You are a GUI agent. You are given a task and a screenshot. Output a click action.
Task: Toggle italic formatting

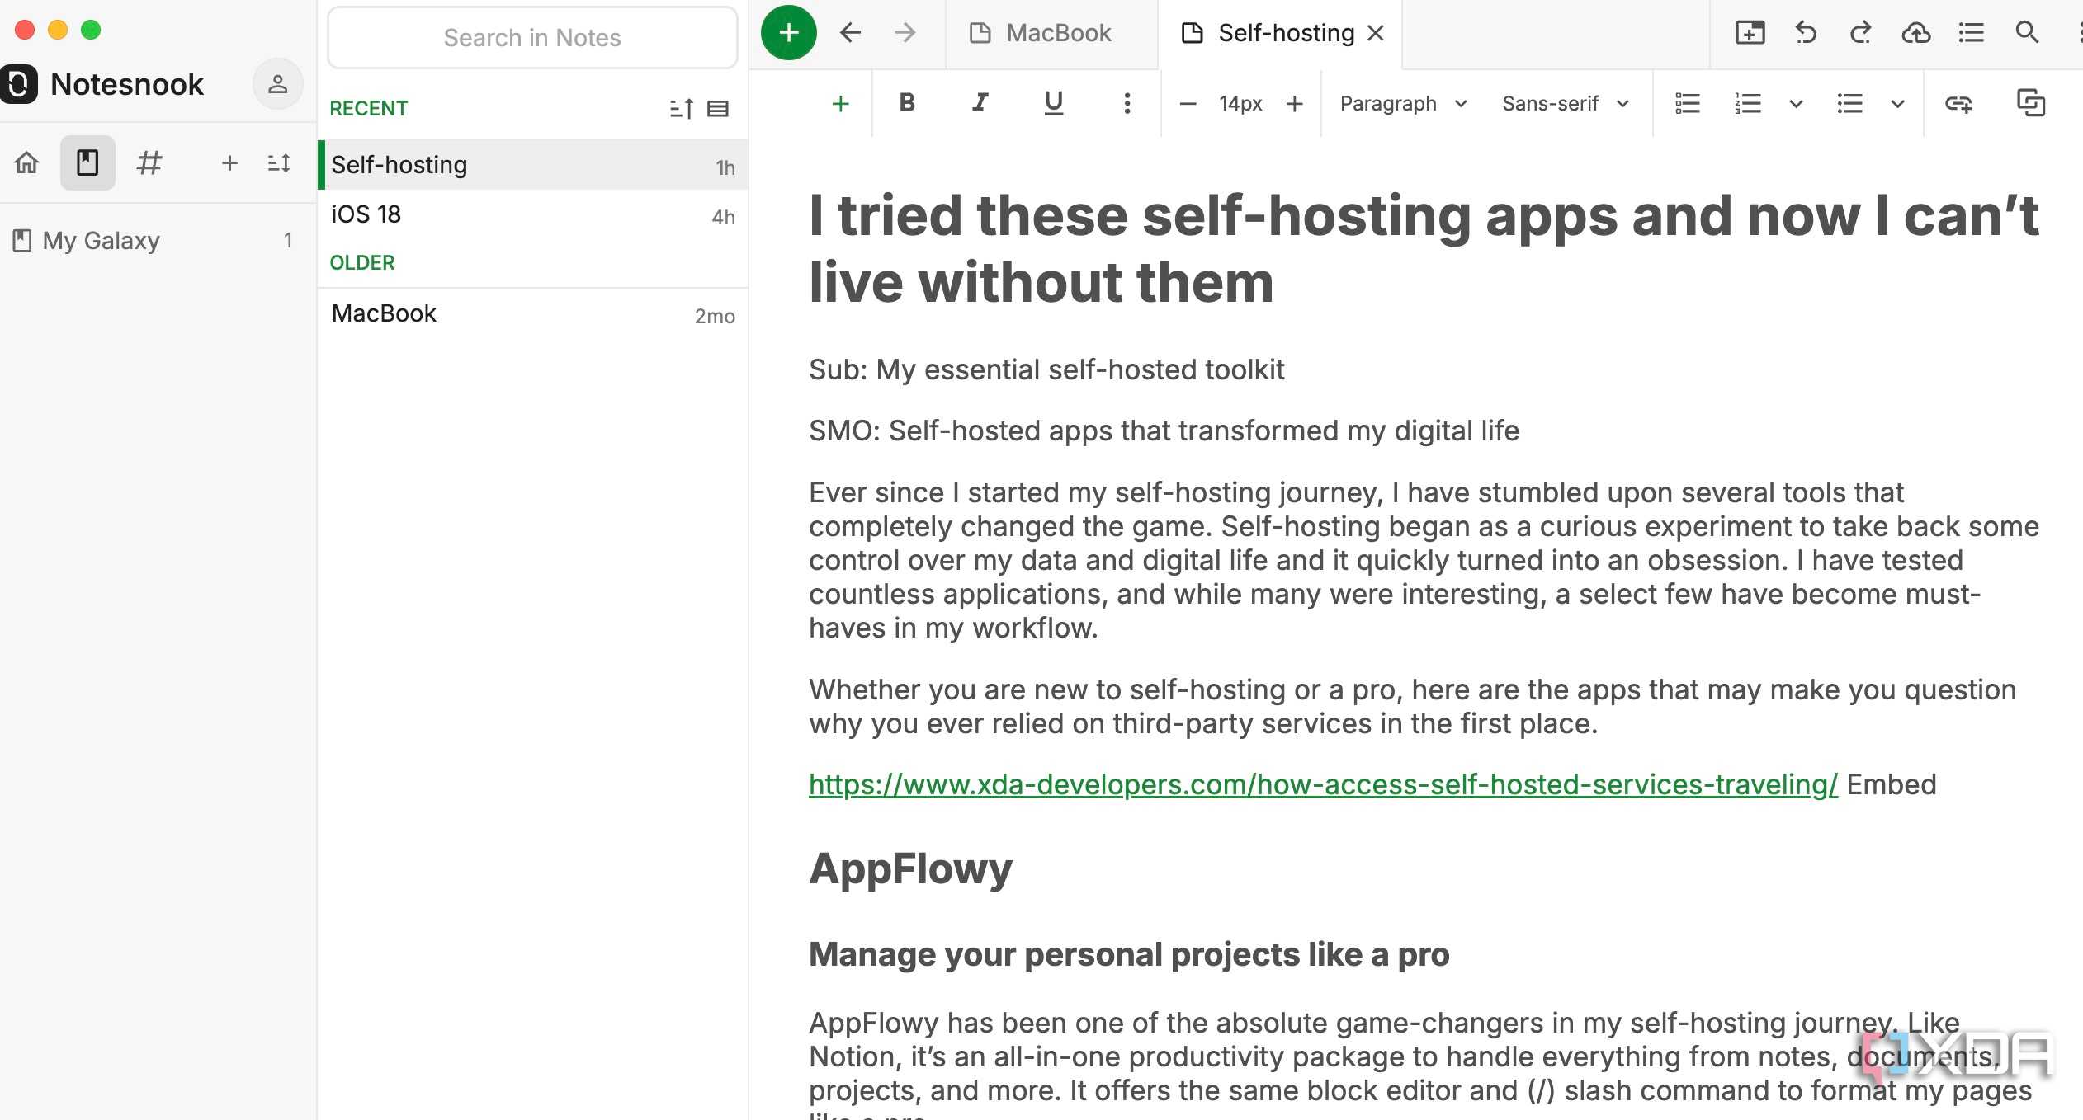pyautogui.click(x=980, y=103)
